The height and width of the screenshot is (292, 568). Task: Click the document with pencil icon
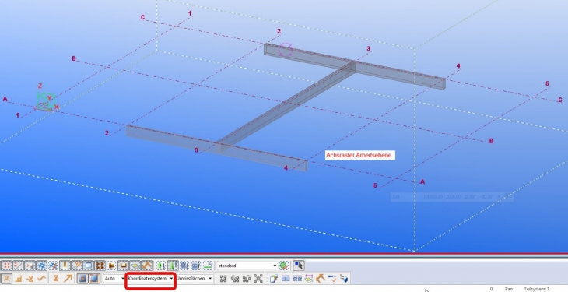coord(274,278)
